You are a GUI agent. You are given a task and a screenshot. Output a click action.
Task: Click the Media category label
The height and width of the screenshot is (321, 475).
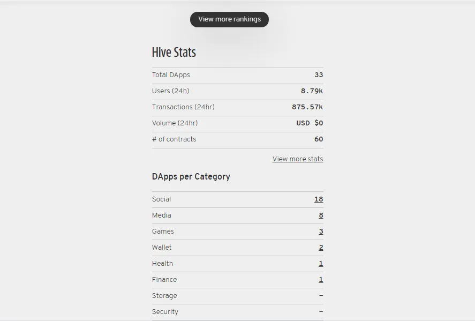(162, 215)
